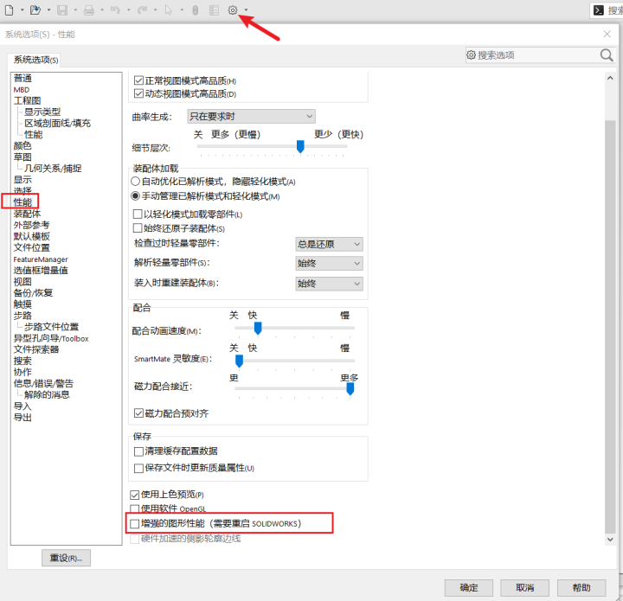Screen dimensions: 623x601
Task: Click the 配合动画速度 slider handle
Action: 258,329
